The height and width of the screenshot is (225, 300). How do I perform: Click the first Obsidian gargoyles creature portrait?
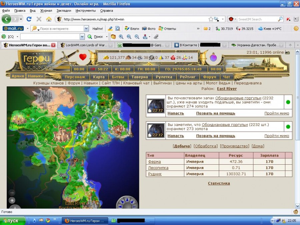pyautogui.click(x=156, y=106)
